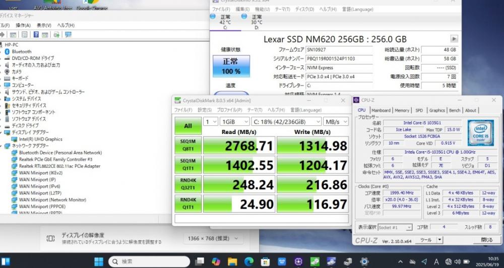Open 設定(S) menu in CrystalDiskMark
The height and width of the screenshot is (268, 504).
point(205,110)
